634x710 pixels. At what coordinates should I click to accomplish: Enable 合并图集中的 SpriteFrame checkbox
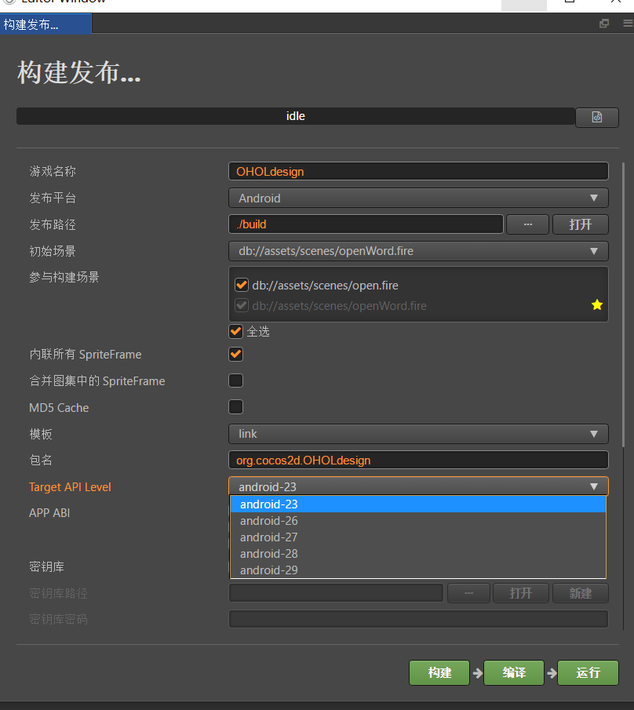click(236, 380)
